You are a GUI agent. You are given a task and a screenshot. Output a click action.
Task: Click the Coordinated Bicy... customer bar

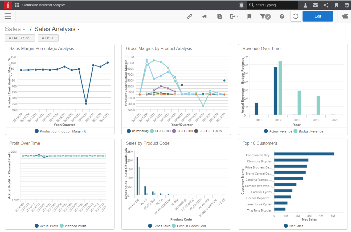(304, 154)
